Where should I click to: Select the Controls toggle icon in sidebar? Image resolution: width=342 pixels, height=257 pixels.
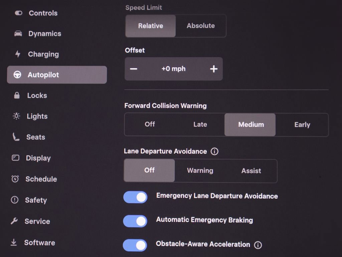[18, 13]
